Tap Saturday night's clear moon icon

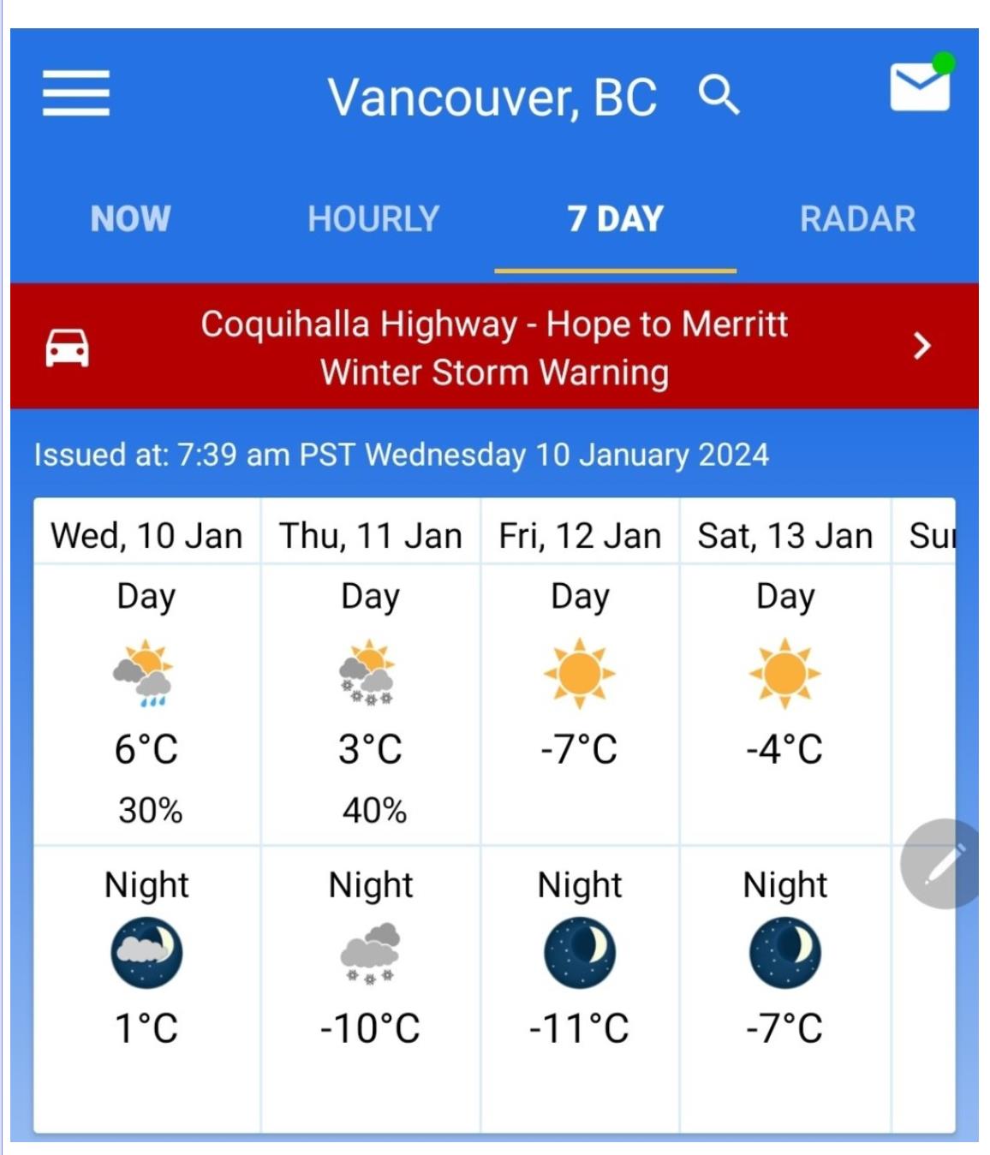click(784, 953)
